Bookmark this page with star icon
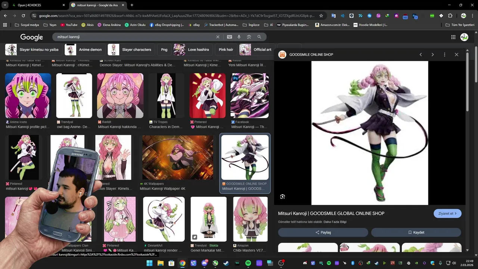Screen dimensions: 478x269 (x=321, y=16)
